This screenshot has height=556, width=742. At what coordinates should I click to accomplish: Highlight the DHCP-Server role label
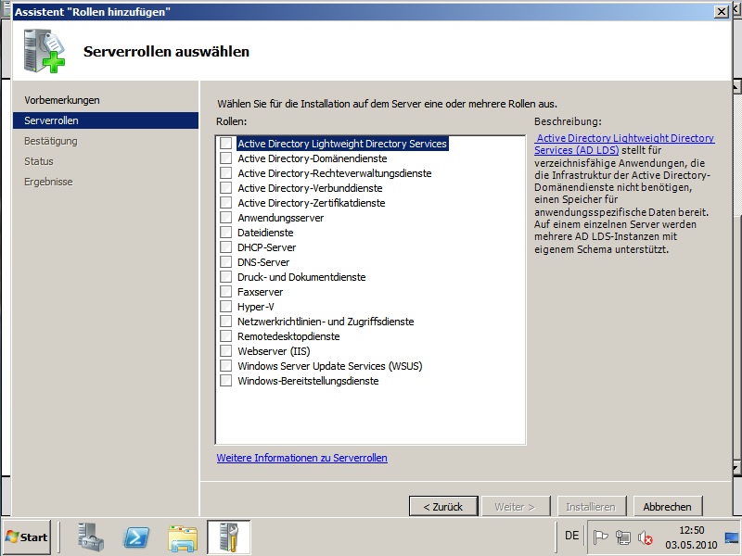tap(266, 247)
